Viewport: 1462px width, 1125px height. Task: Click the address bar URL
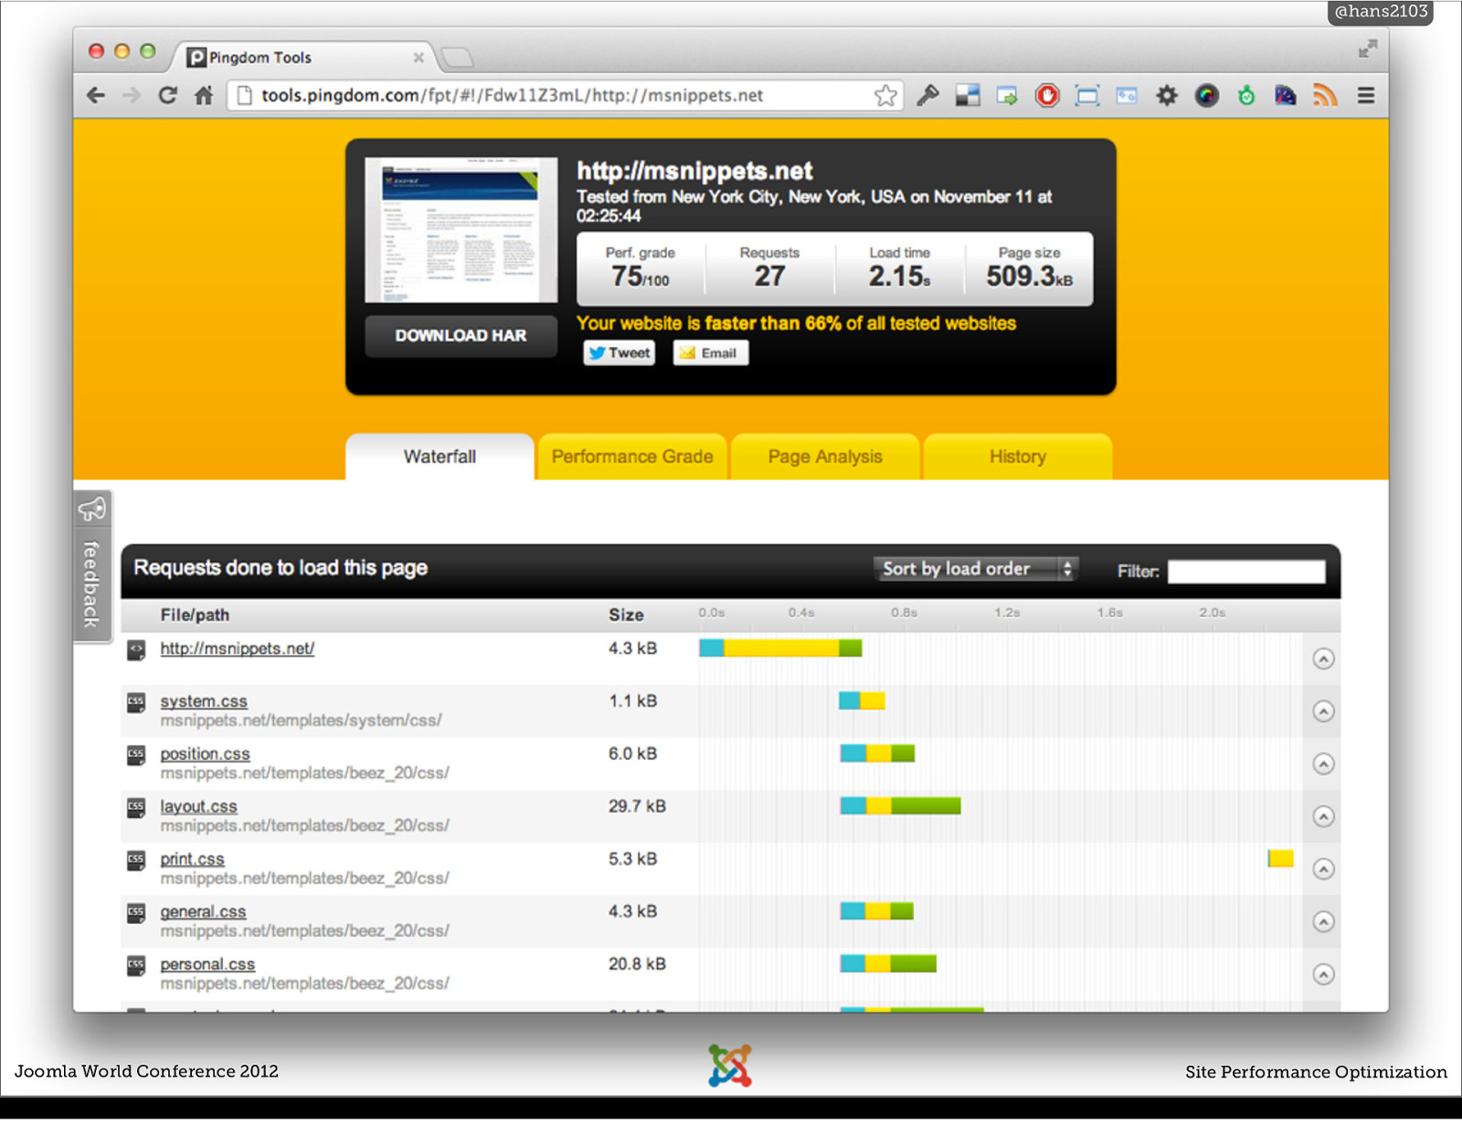pyautogui.click(x=512, y=95)
